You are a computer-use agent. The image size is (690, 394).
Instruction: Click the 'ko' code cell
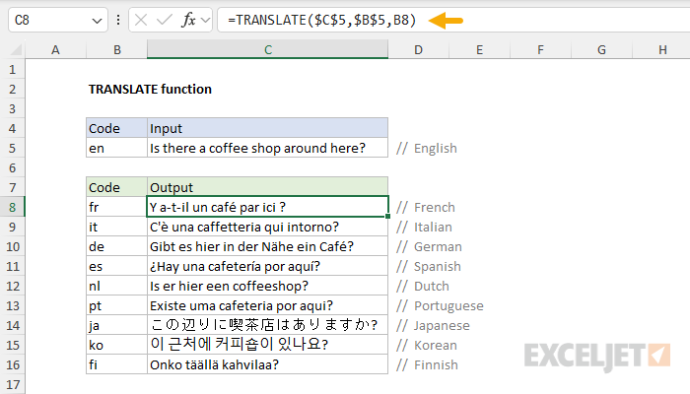117,345
